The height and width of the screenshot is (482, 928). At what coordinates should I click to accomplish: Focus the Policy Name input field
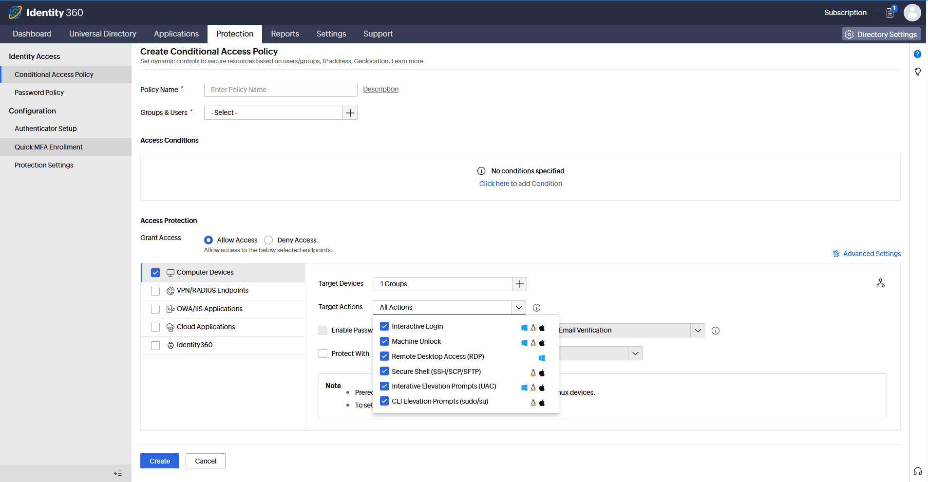[x=281, y=90]
